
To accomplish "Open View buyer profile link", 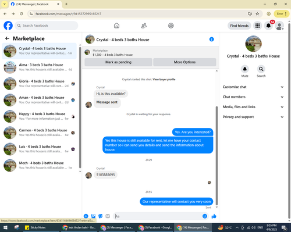I will 164,80.
